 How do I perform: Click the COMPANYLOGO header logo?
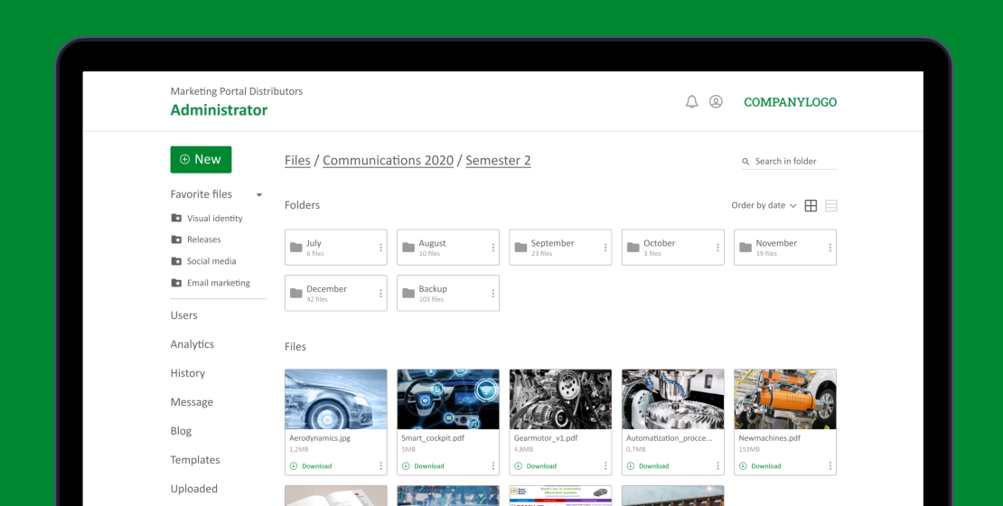point(790,102)
